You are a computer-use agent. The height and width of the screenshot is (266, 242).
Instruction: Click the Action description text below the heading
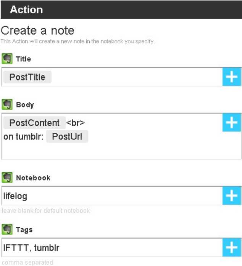pos(78,41)
